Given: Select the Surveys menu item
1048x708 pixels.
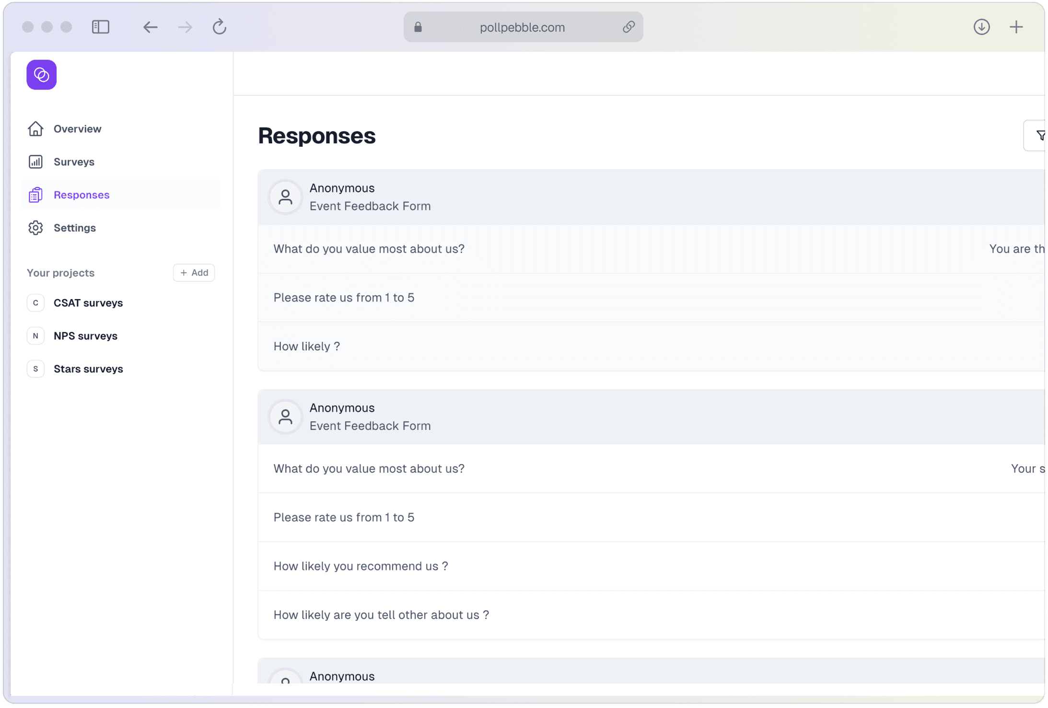Looking at the screenshot, I should 74,162.
